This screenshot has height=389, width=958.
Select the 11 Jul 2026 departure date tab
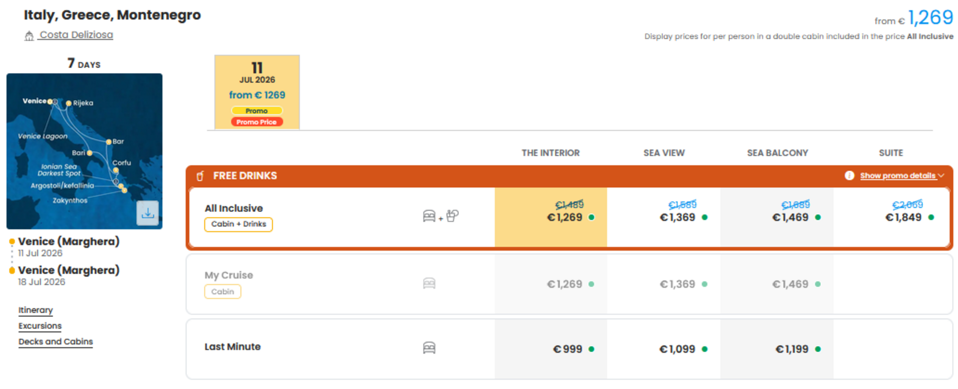pos(257,92)
